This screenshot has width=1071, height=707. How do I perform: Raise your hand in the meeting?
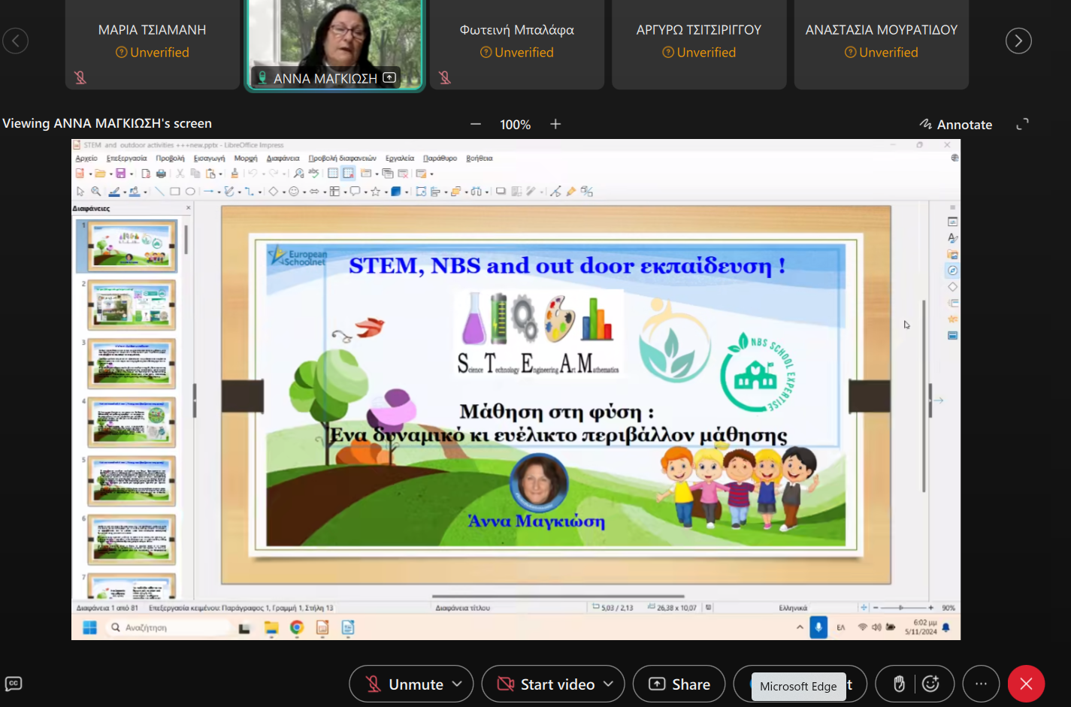(899, 684)
